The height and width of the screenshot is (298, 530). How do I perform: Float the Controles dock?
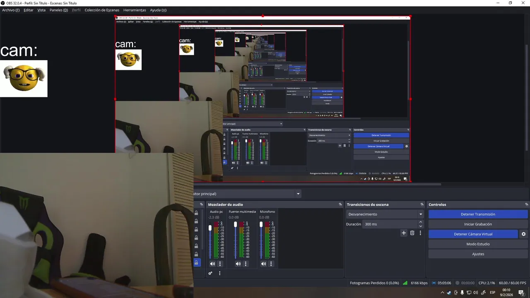(x=527, y=204)
